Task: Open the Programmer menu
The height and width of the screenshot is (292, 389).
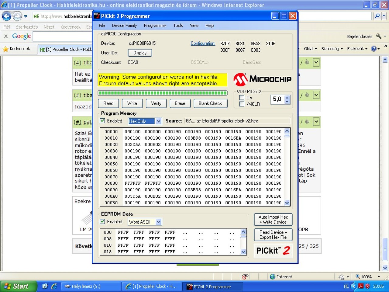Action: [155, 26]
